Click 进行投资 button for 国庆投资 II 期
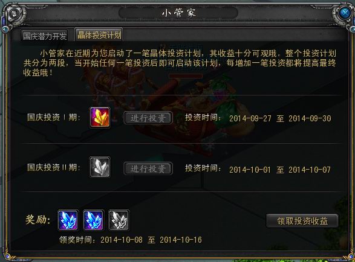Viewport: 355px width, 262px height. pos(148,168)
